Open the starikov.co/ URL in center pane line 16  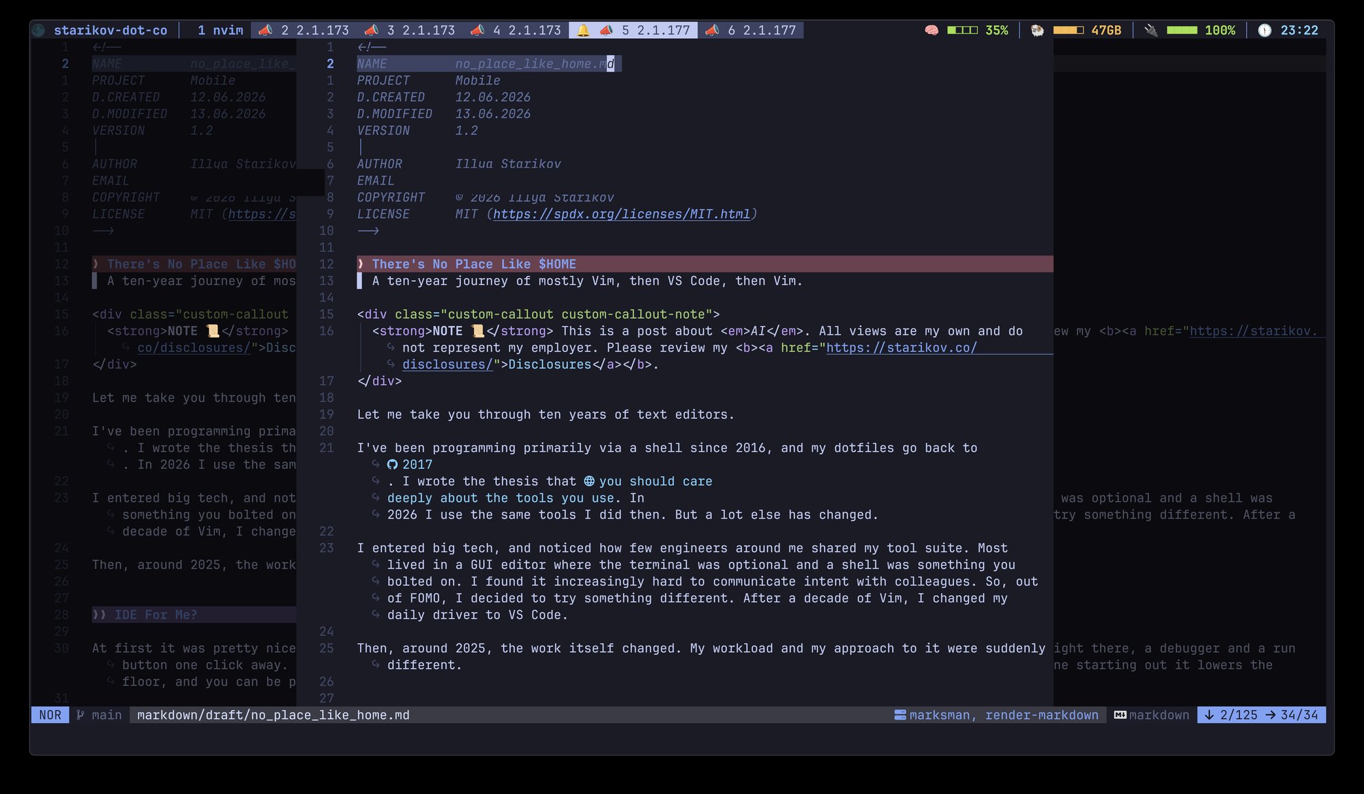click(902, 348)
